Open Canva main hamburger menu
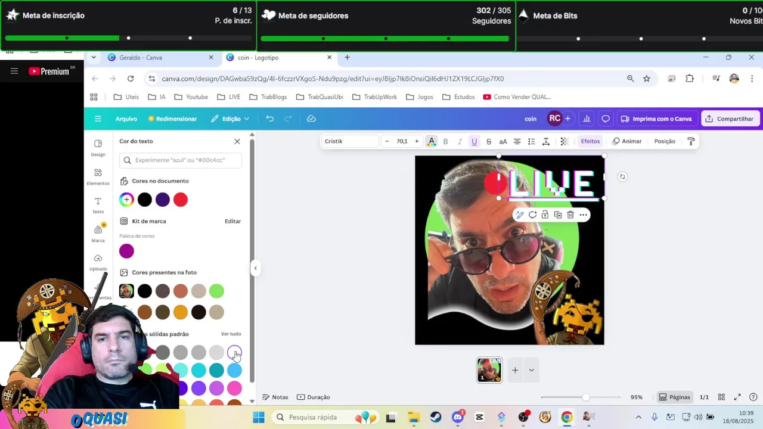This screenshot has width=763, height=429. (98, 119)
